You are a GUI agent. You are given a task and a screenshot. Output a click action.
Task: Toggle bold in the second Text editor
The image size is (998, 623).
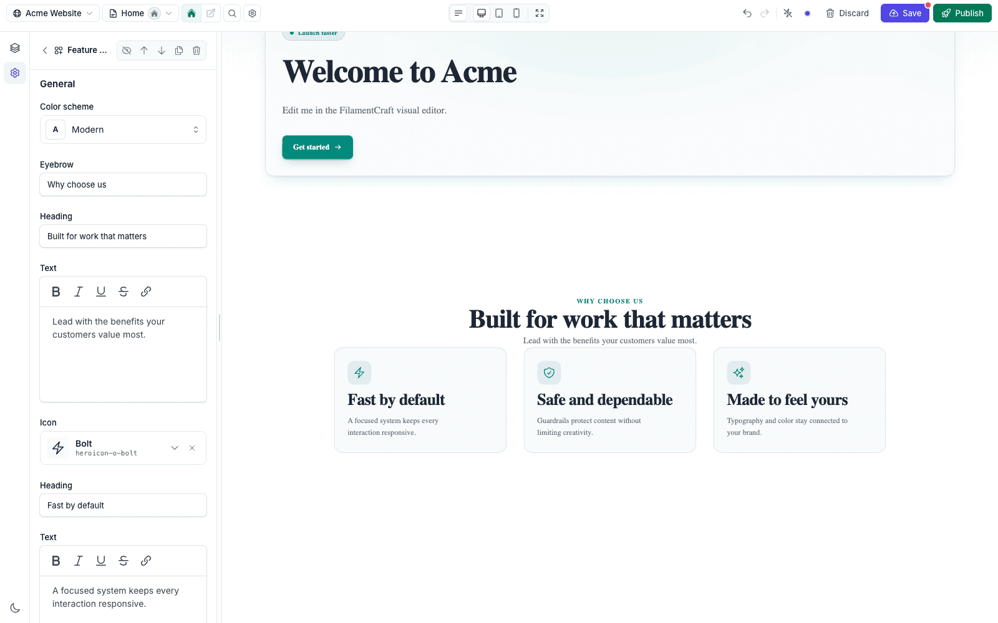56,561
